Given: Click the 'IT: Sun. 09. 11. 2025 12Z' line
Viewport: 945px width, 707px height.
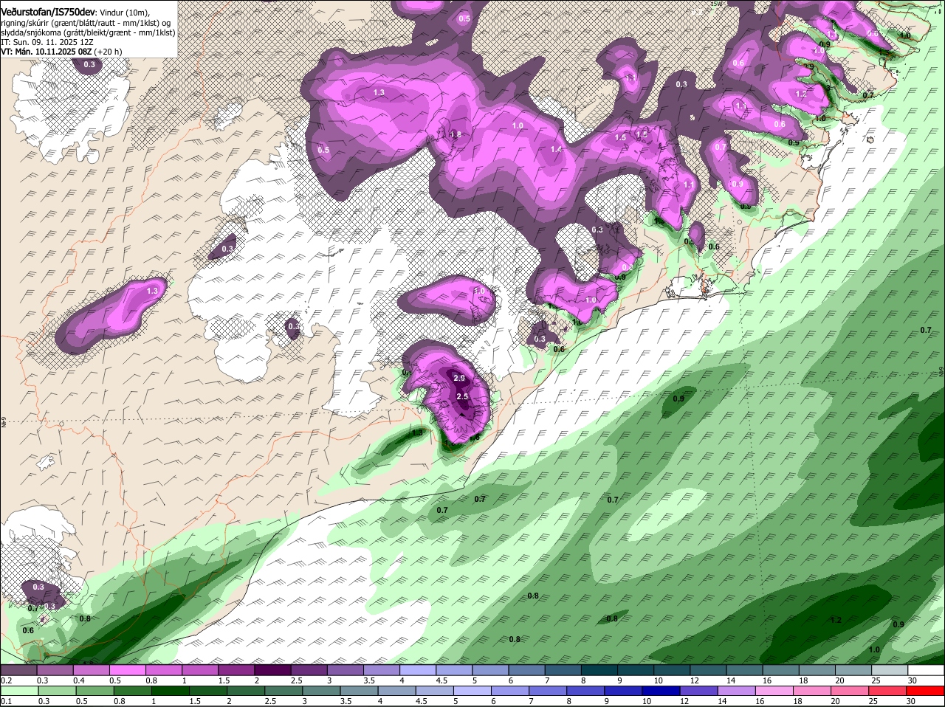Looking at the screenshot, I should pos(46,42).
